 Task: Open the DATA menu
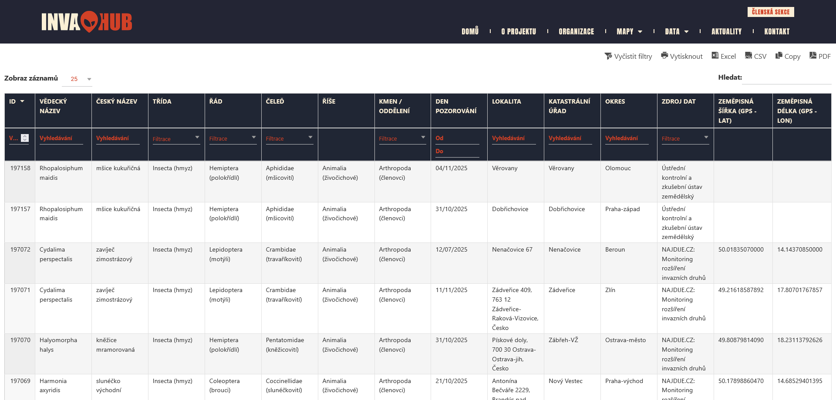click(677, 31)
